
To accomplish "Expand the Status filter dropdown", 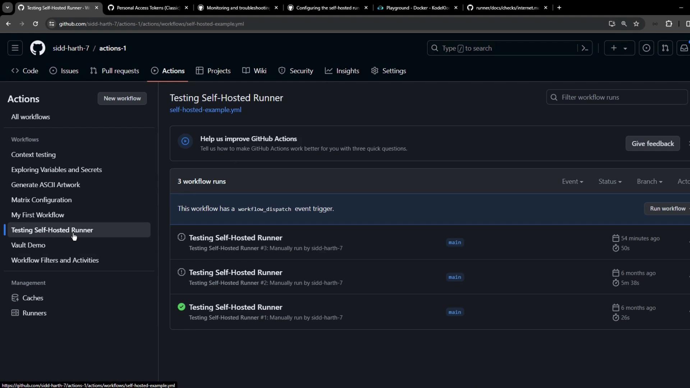I will [609, 181].
